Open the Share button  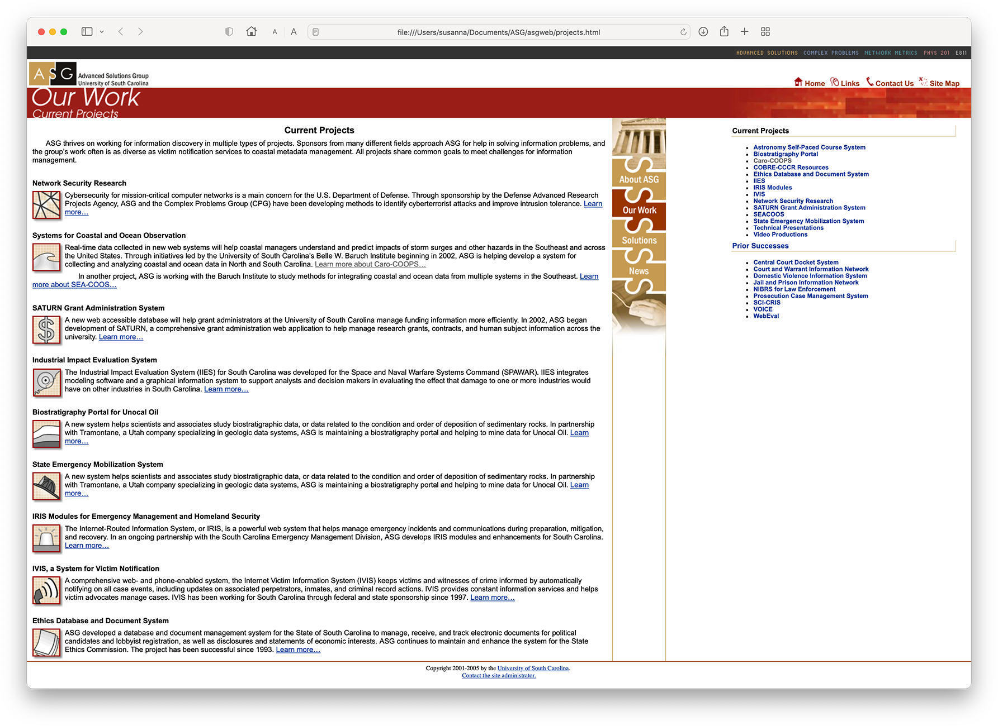724,31
